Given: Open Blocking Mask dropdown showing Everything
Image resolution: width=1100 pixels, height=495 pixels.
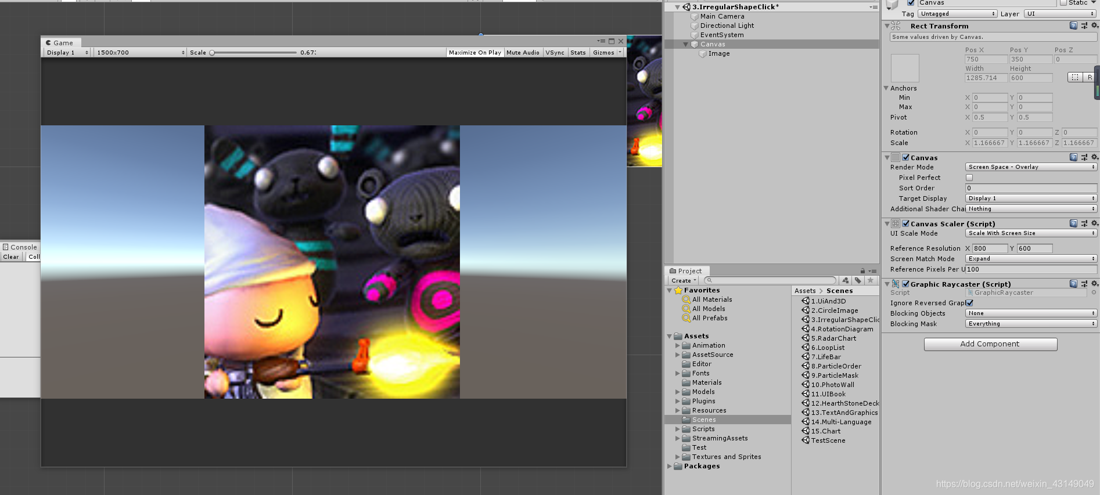Looking at the screenshot, I should pyautogui.click(x=1031, y=324).
